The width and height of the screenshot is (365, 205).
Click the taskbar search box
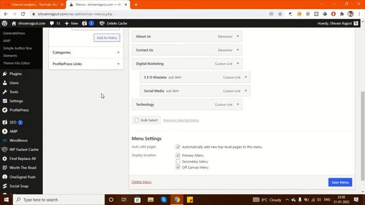59,200
